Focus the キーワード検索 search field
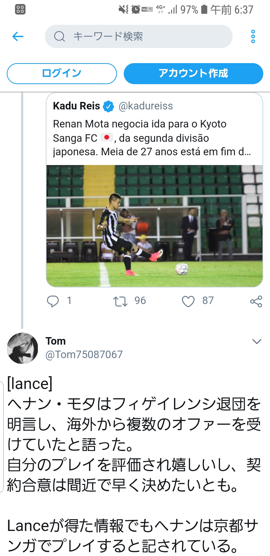This screenshot has height=556, width=270. 145,37
